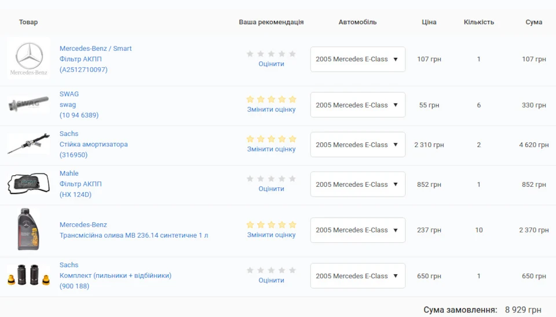
Task: Open the Sachs shock absorber strut thumbnail
Action: click(x=29, y=144)
